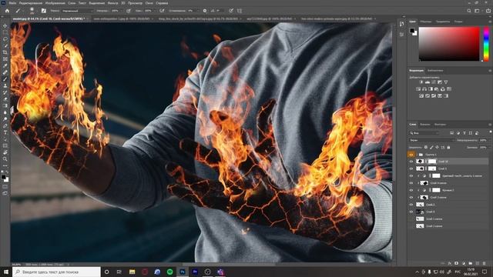493x277 pixels.
Task: Select the Eyedropper tool
Action: [x=5, y=65]
